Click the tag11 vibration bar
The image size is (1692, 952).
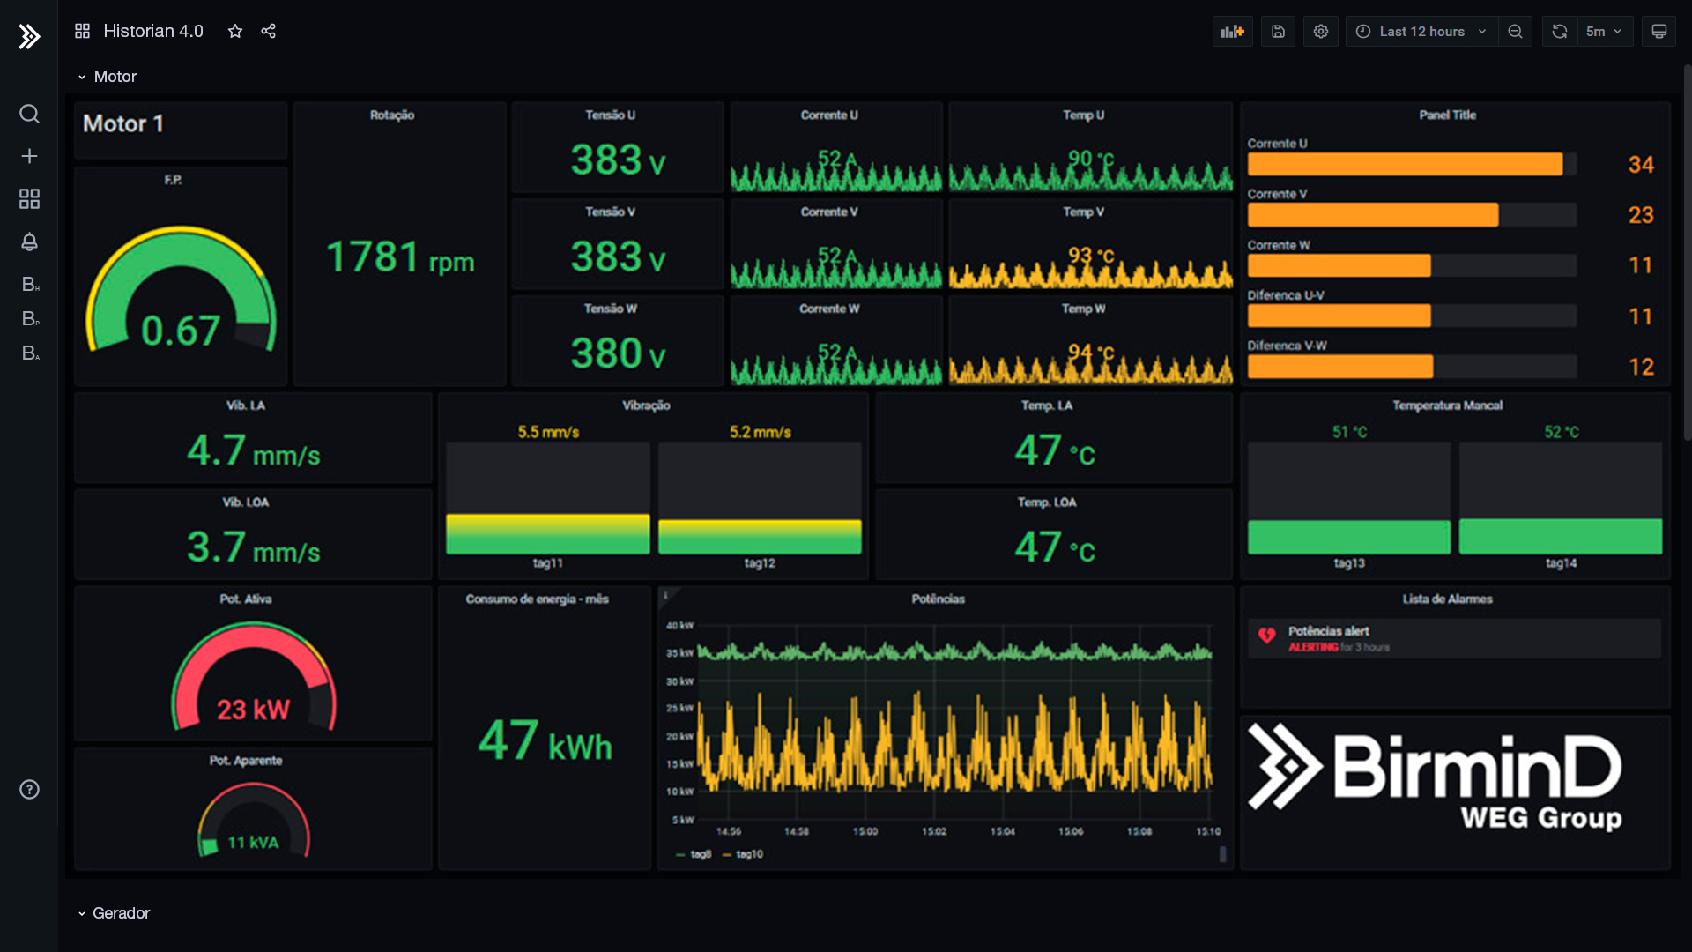click(x=547, y=534)
